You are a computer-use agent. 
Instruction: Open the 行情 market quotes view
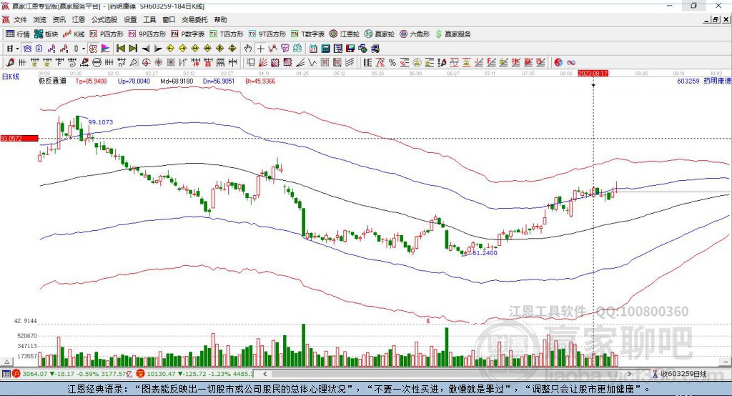coord(18,34)
